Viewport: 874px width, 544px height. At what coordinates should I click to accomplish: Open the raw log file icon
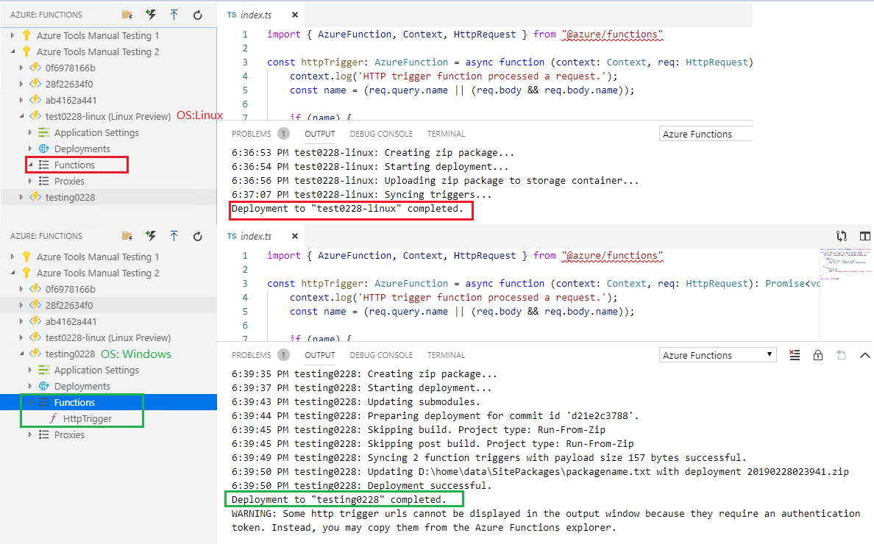tap(840, 355)
